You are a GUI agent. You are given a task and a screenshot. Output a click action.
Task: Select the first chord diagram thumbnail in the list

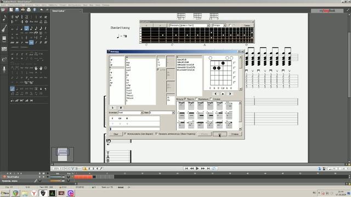(x=182, y=106)
